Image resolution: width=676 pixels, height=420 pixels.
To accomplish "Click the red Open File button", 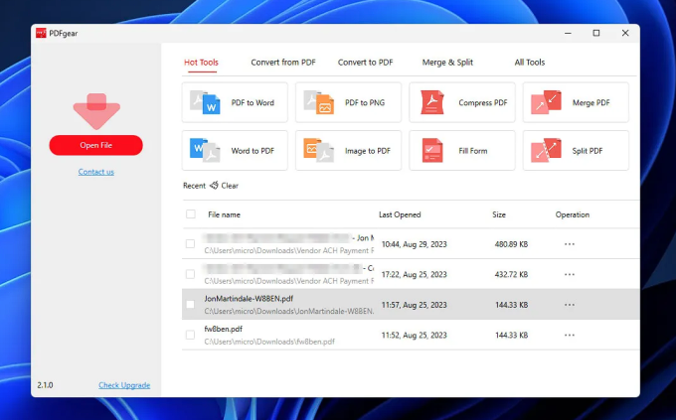I will point(96,145).
